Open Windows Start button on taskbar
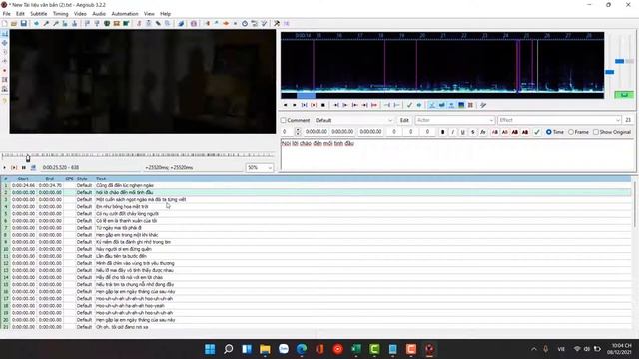This screenshot has height=359, width=639. click(x=210, y=349)
